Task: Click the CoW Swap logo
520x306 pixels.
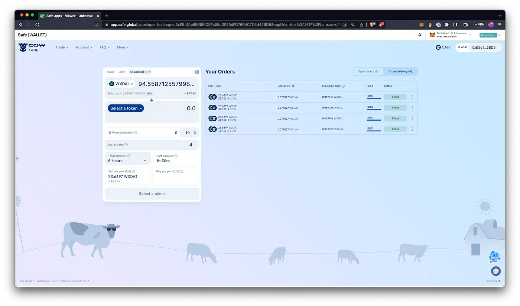Action: click(x=32, y=47)
